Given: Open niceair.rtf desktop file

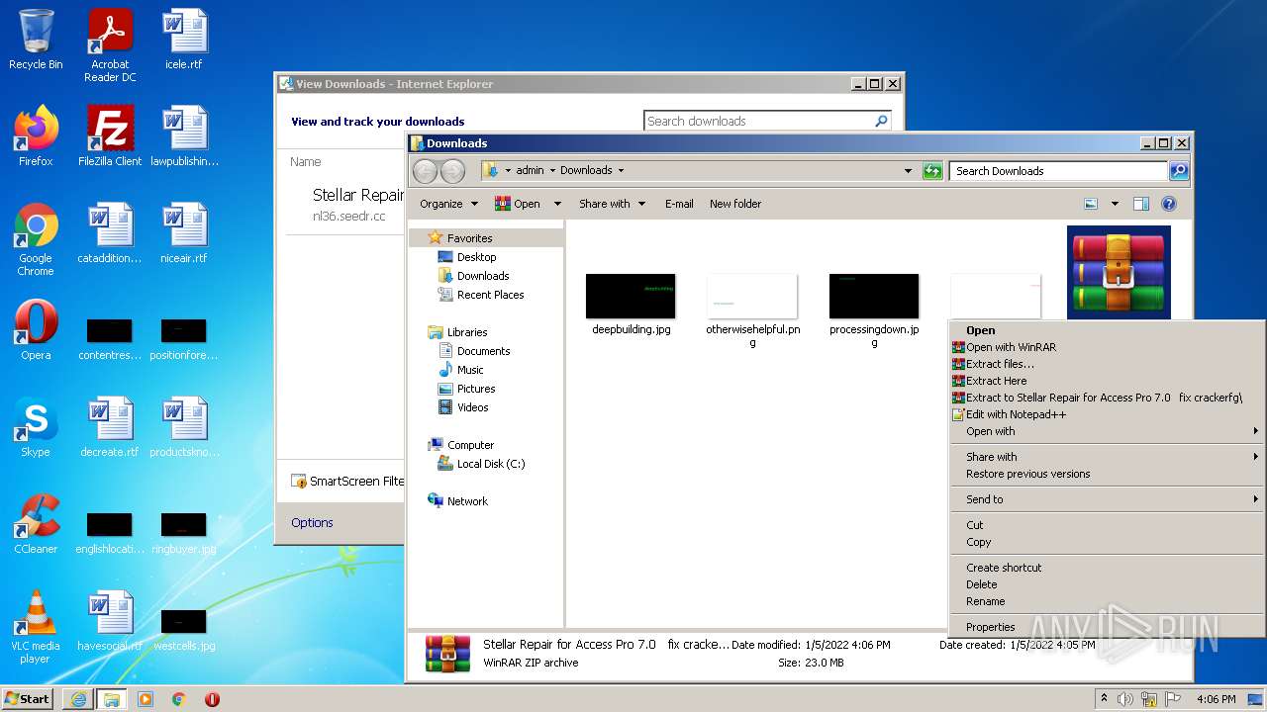Looking at the screenshot, I should point(184,233).
